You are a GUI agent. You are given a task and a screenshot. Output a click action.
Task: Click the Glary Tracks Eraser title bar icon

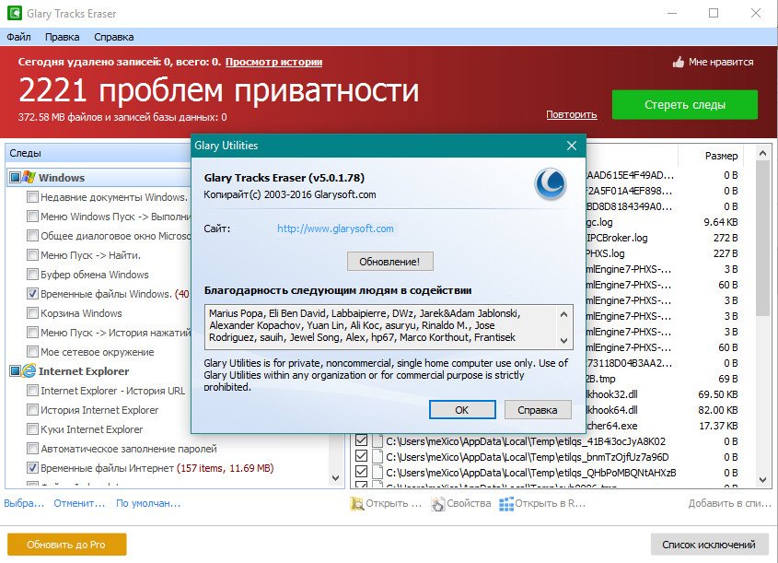(15, 13)
